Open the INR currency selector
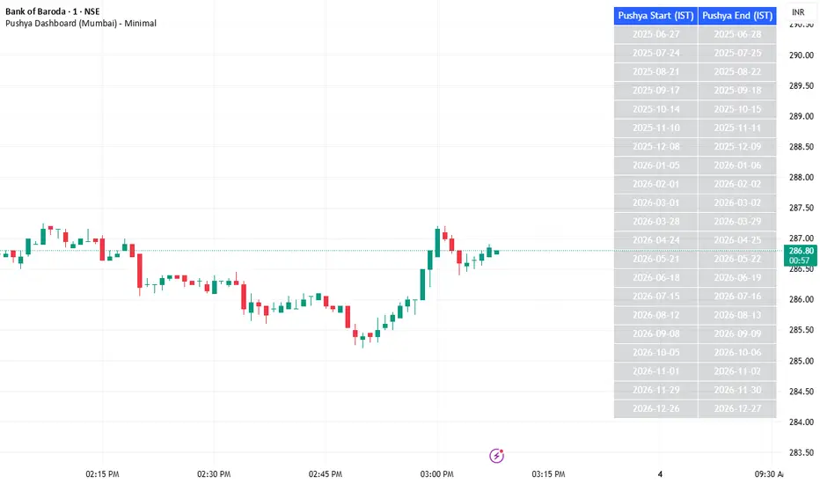 798,12
